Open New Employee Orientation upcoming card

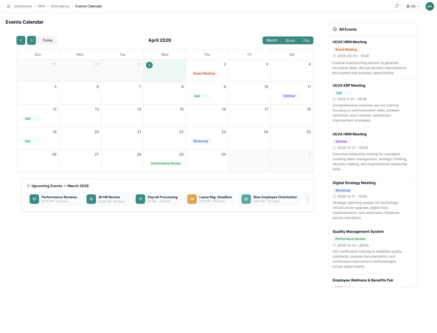pos(269,199)
